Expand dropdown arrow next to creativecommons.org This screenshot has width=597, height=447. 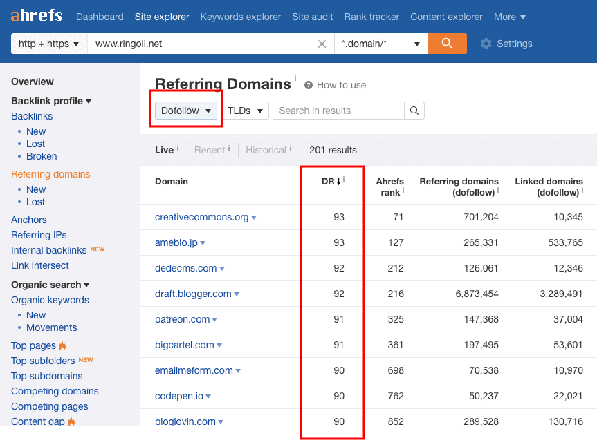click(x=254, y=218)
